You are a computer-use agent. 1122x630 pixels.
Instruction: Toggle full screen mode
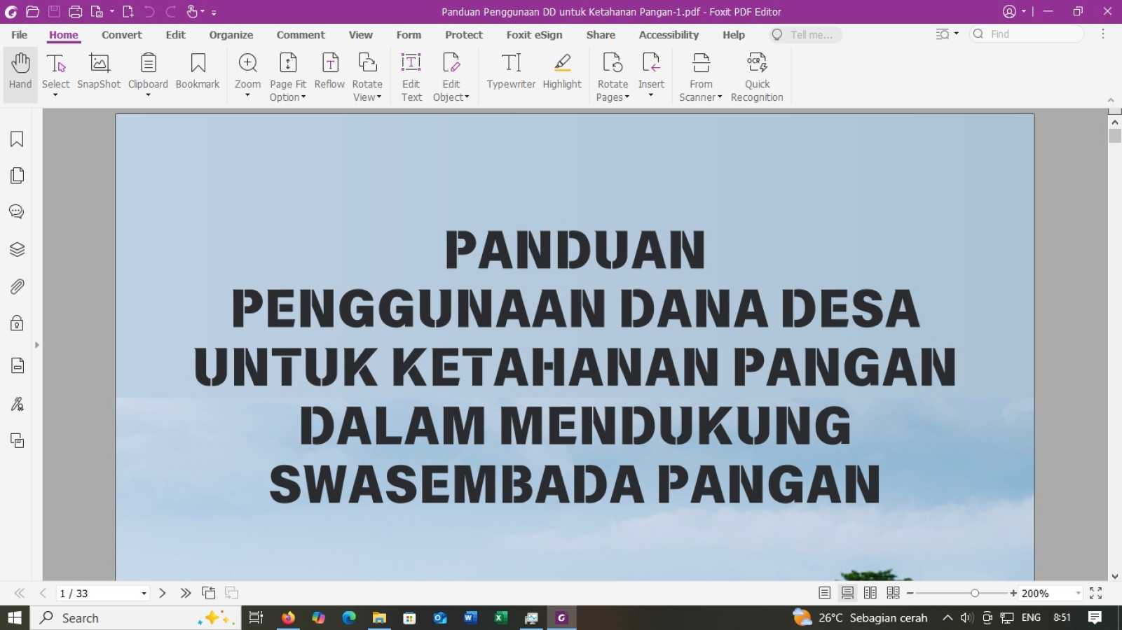pos(1096,593)
